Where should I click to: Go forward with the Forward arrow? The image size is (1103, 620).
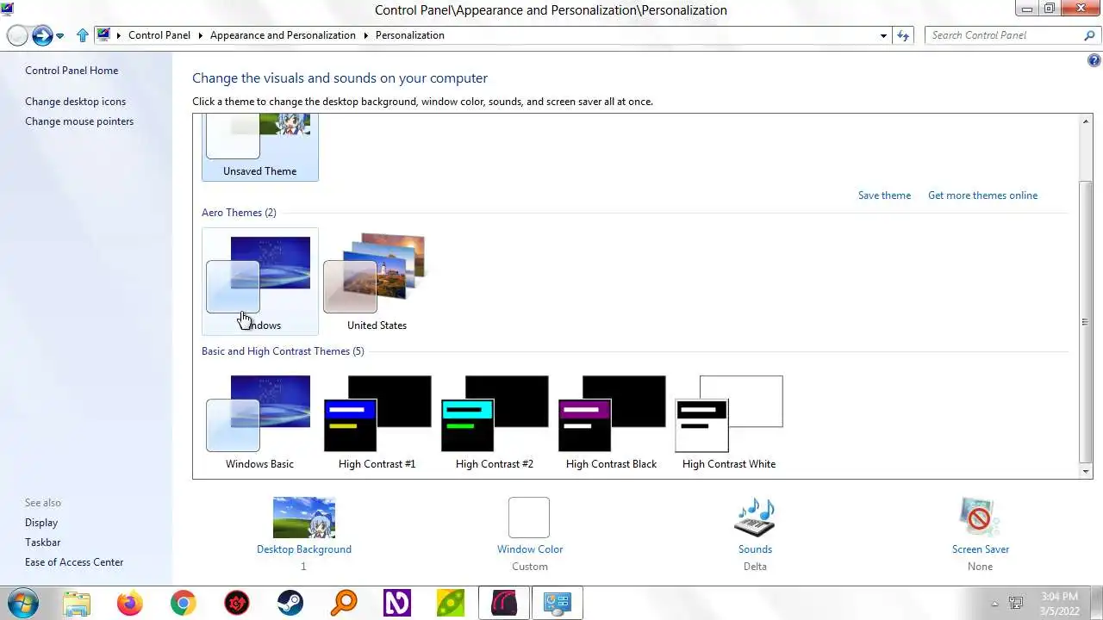pos(42,35)
